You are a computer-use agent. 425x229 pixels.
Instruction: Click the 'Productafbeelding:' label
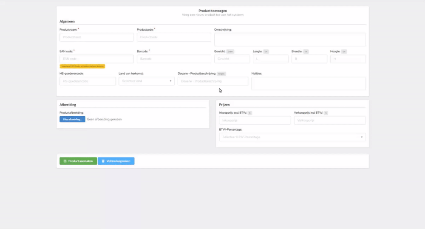pyautogui.click(x=71, y=113)
